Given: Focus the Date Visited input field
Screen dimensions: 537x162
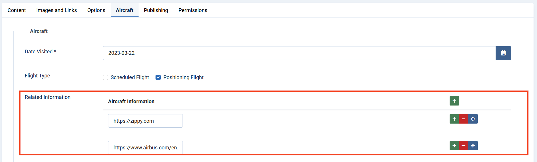Looking at the screenshot, I should coord(299,53).
